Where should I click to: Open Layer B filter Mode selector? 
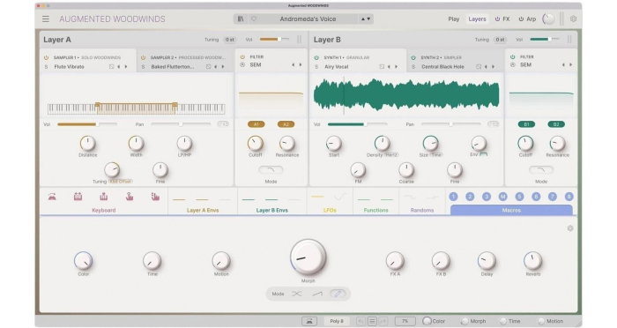(x=541, y=170)
